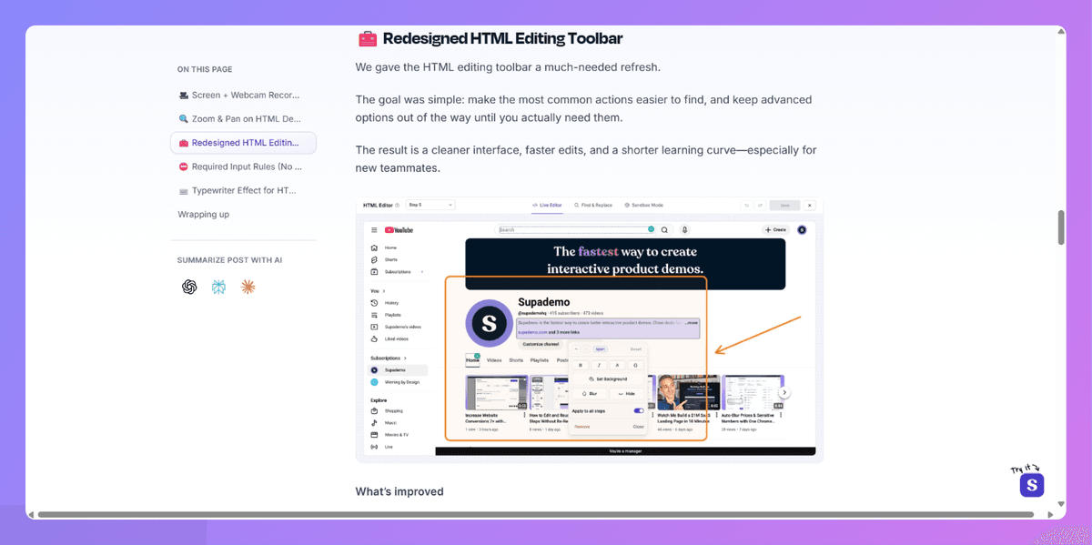Screen dimensions: 1092x545
Task: Click the YouTube hamburger menu in the demo screenshot
Action: (x=374, y=230)
